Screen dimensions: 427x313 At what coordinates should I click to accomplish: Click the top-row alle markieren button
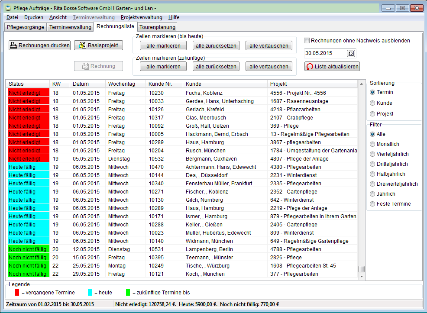(x=163, y=45)
